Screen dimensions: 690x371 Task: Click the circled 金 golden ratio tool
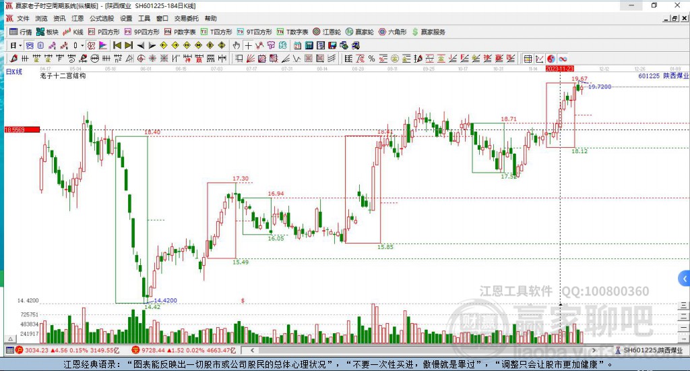pyautogui.click(x=394, y=59)
